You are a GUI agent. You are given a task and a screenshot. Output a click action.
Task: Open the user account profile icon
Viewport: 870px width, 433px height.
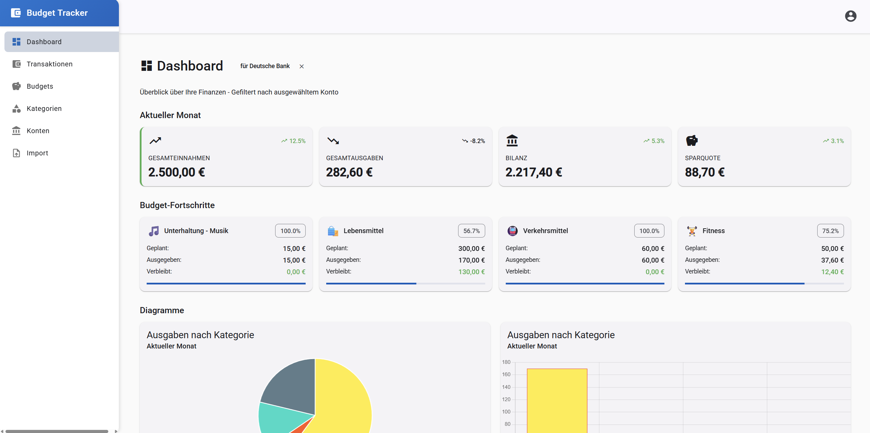click(x=850, y=16)
